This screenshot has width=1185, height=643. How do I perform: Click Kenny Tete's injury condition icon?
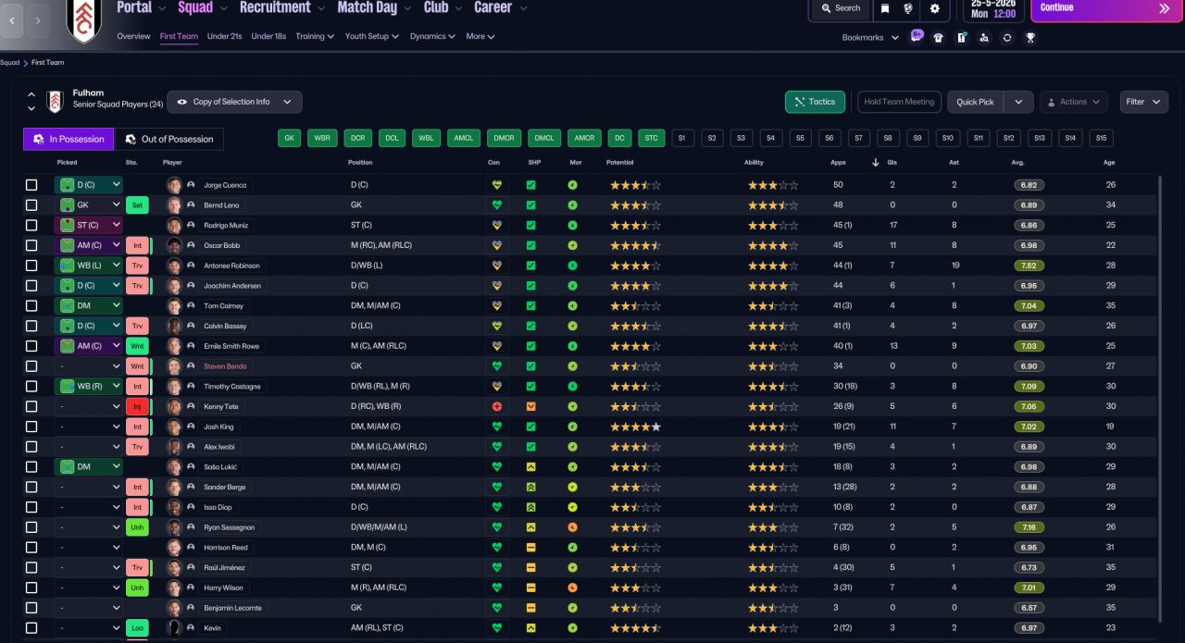[x=497, y=406]
